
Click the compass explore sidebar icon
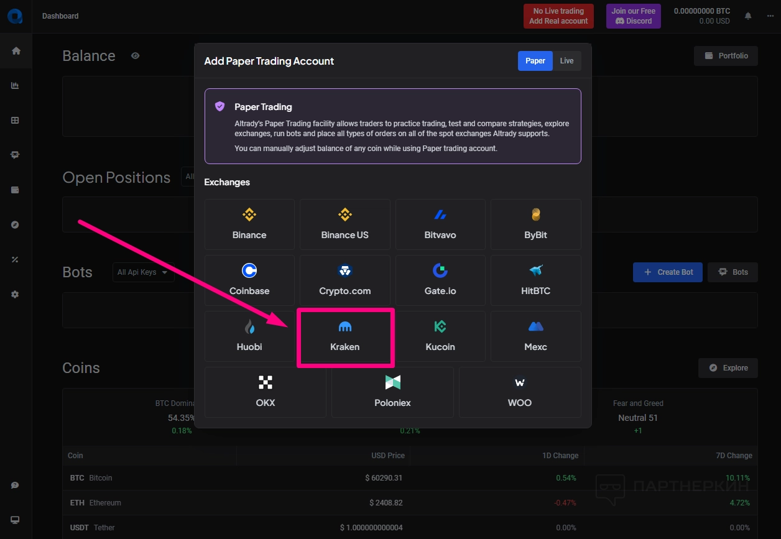[x=16, y=225]
